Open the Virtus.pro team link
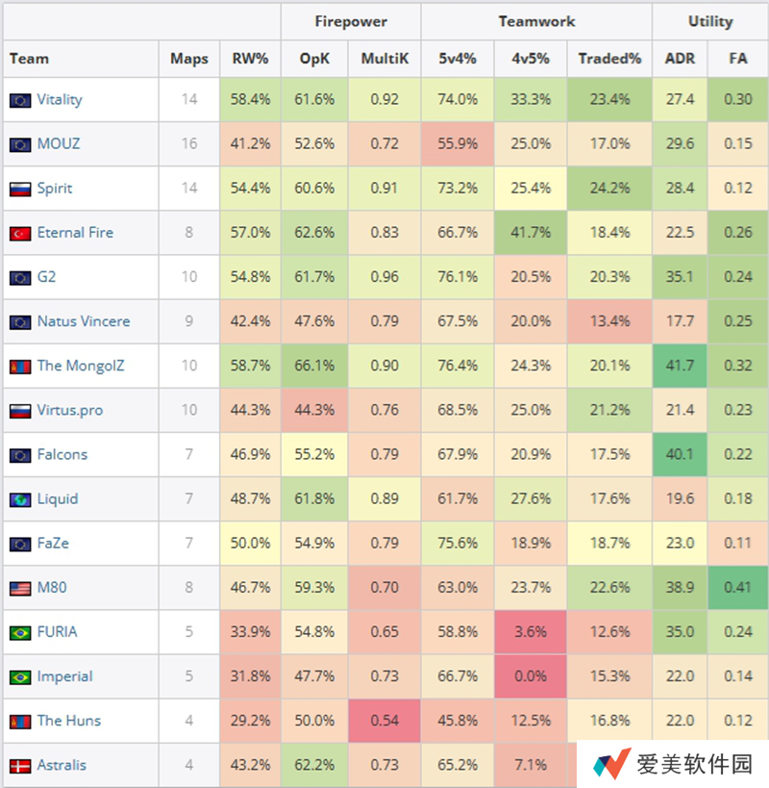 click(70, 410)
